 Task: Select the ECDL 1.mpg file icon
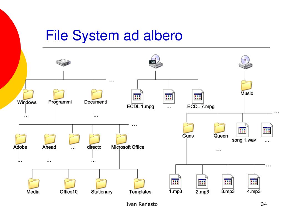(137, 96)
